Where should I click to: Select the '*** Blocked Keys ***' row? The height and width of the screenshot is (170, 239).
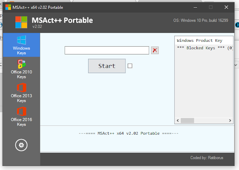(205, 48)
